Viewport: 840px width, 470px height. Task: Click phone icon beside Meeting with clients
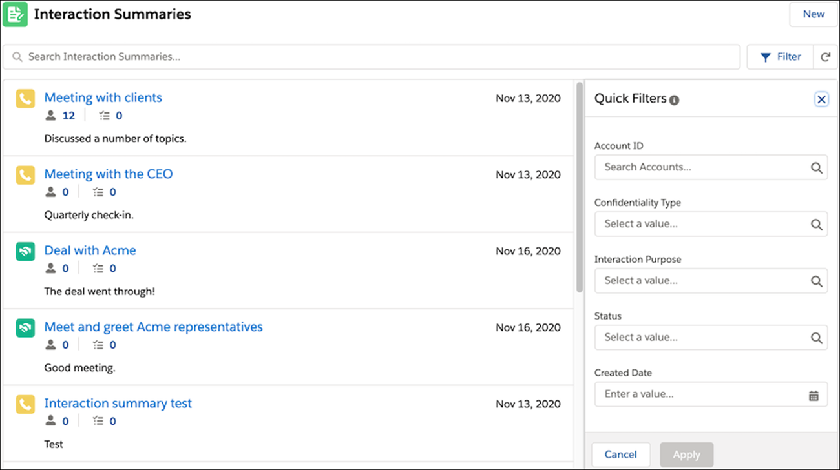25,98
